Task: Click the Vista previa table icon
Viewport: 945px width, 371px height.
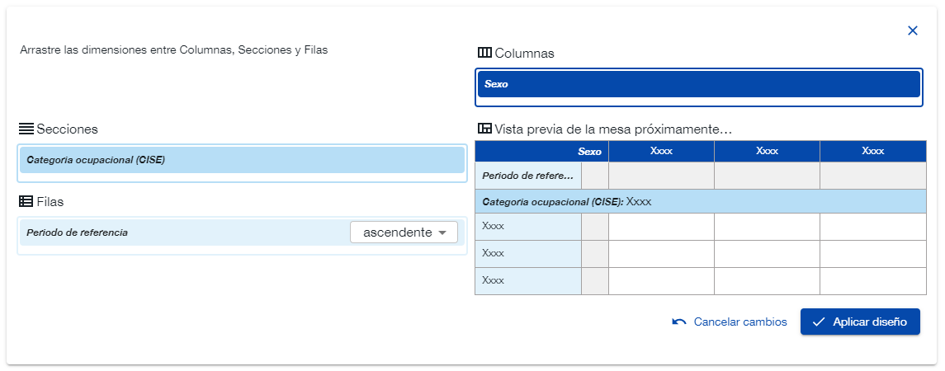Action: click(484, 129)
